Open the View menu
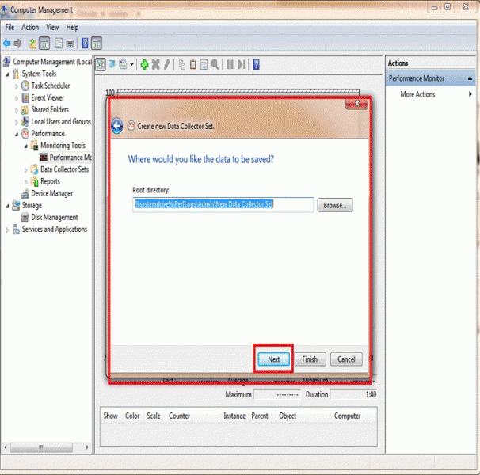The image size is (480, 475). pos(52,27)
